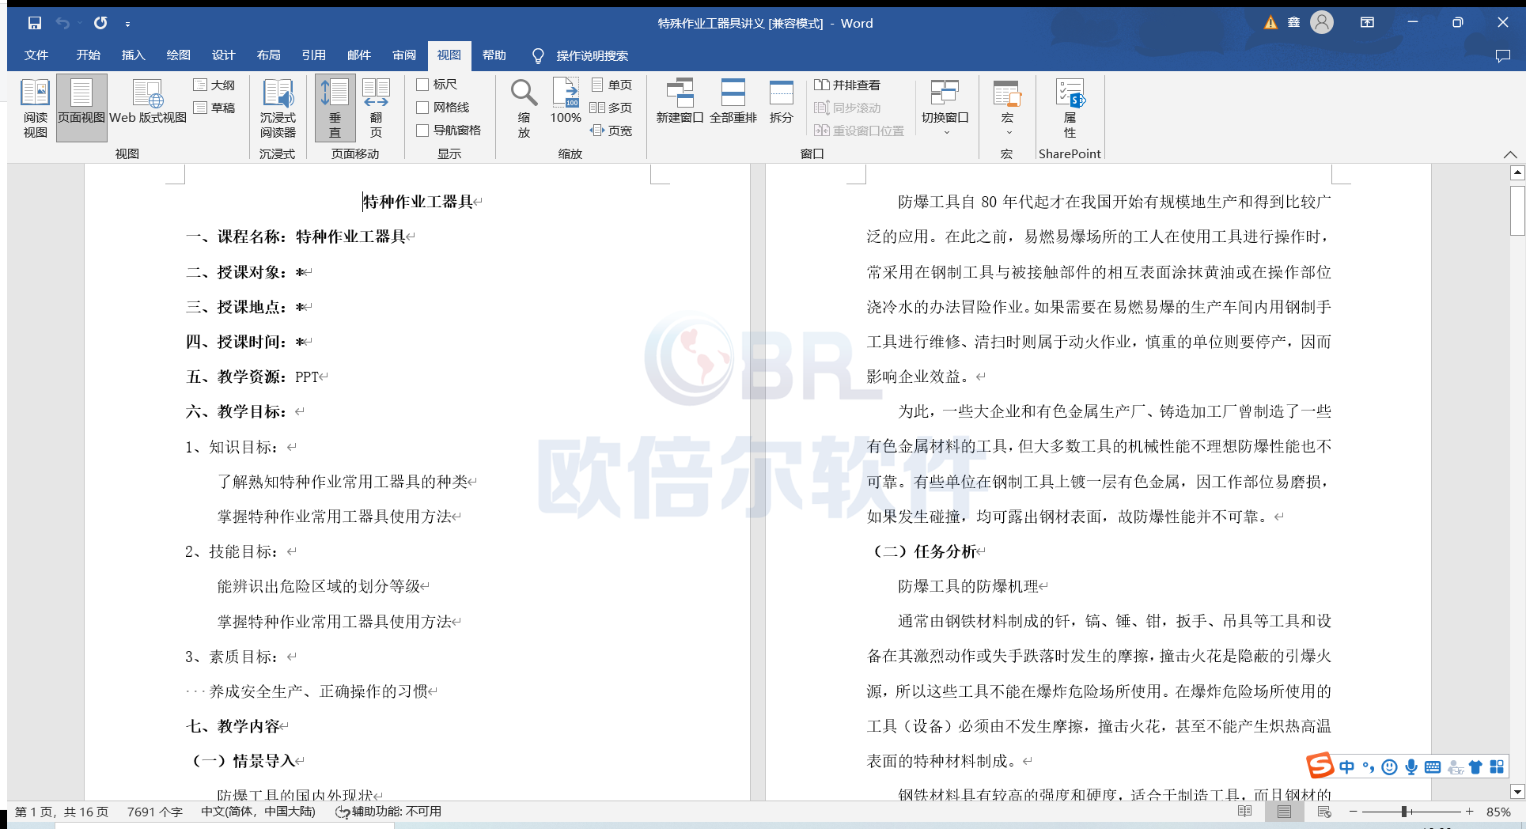This screenshot has height=829, width=1526.
Task: Open the Zoom dialog (缩放) magnifier
Action: pos(524,108)
